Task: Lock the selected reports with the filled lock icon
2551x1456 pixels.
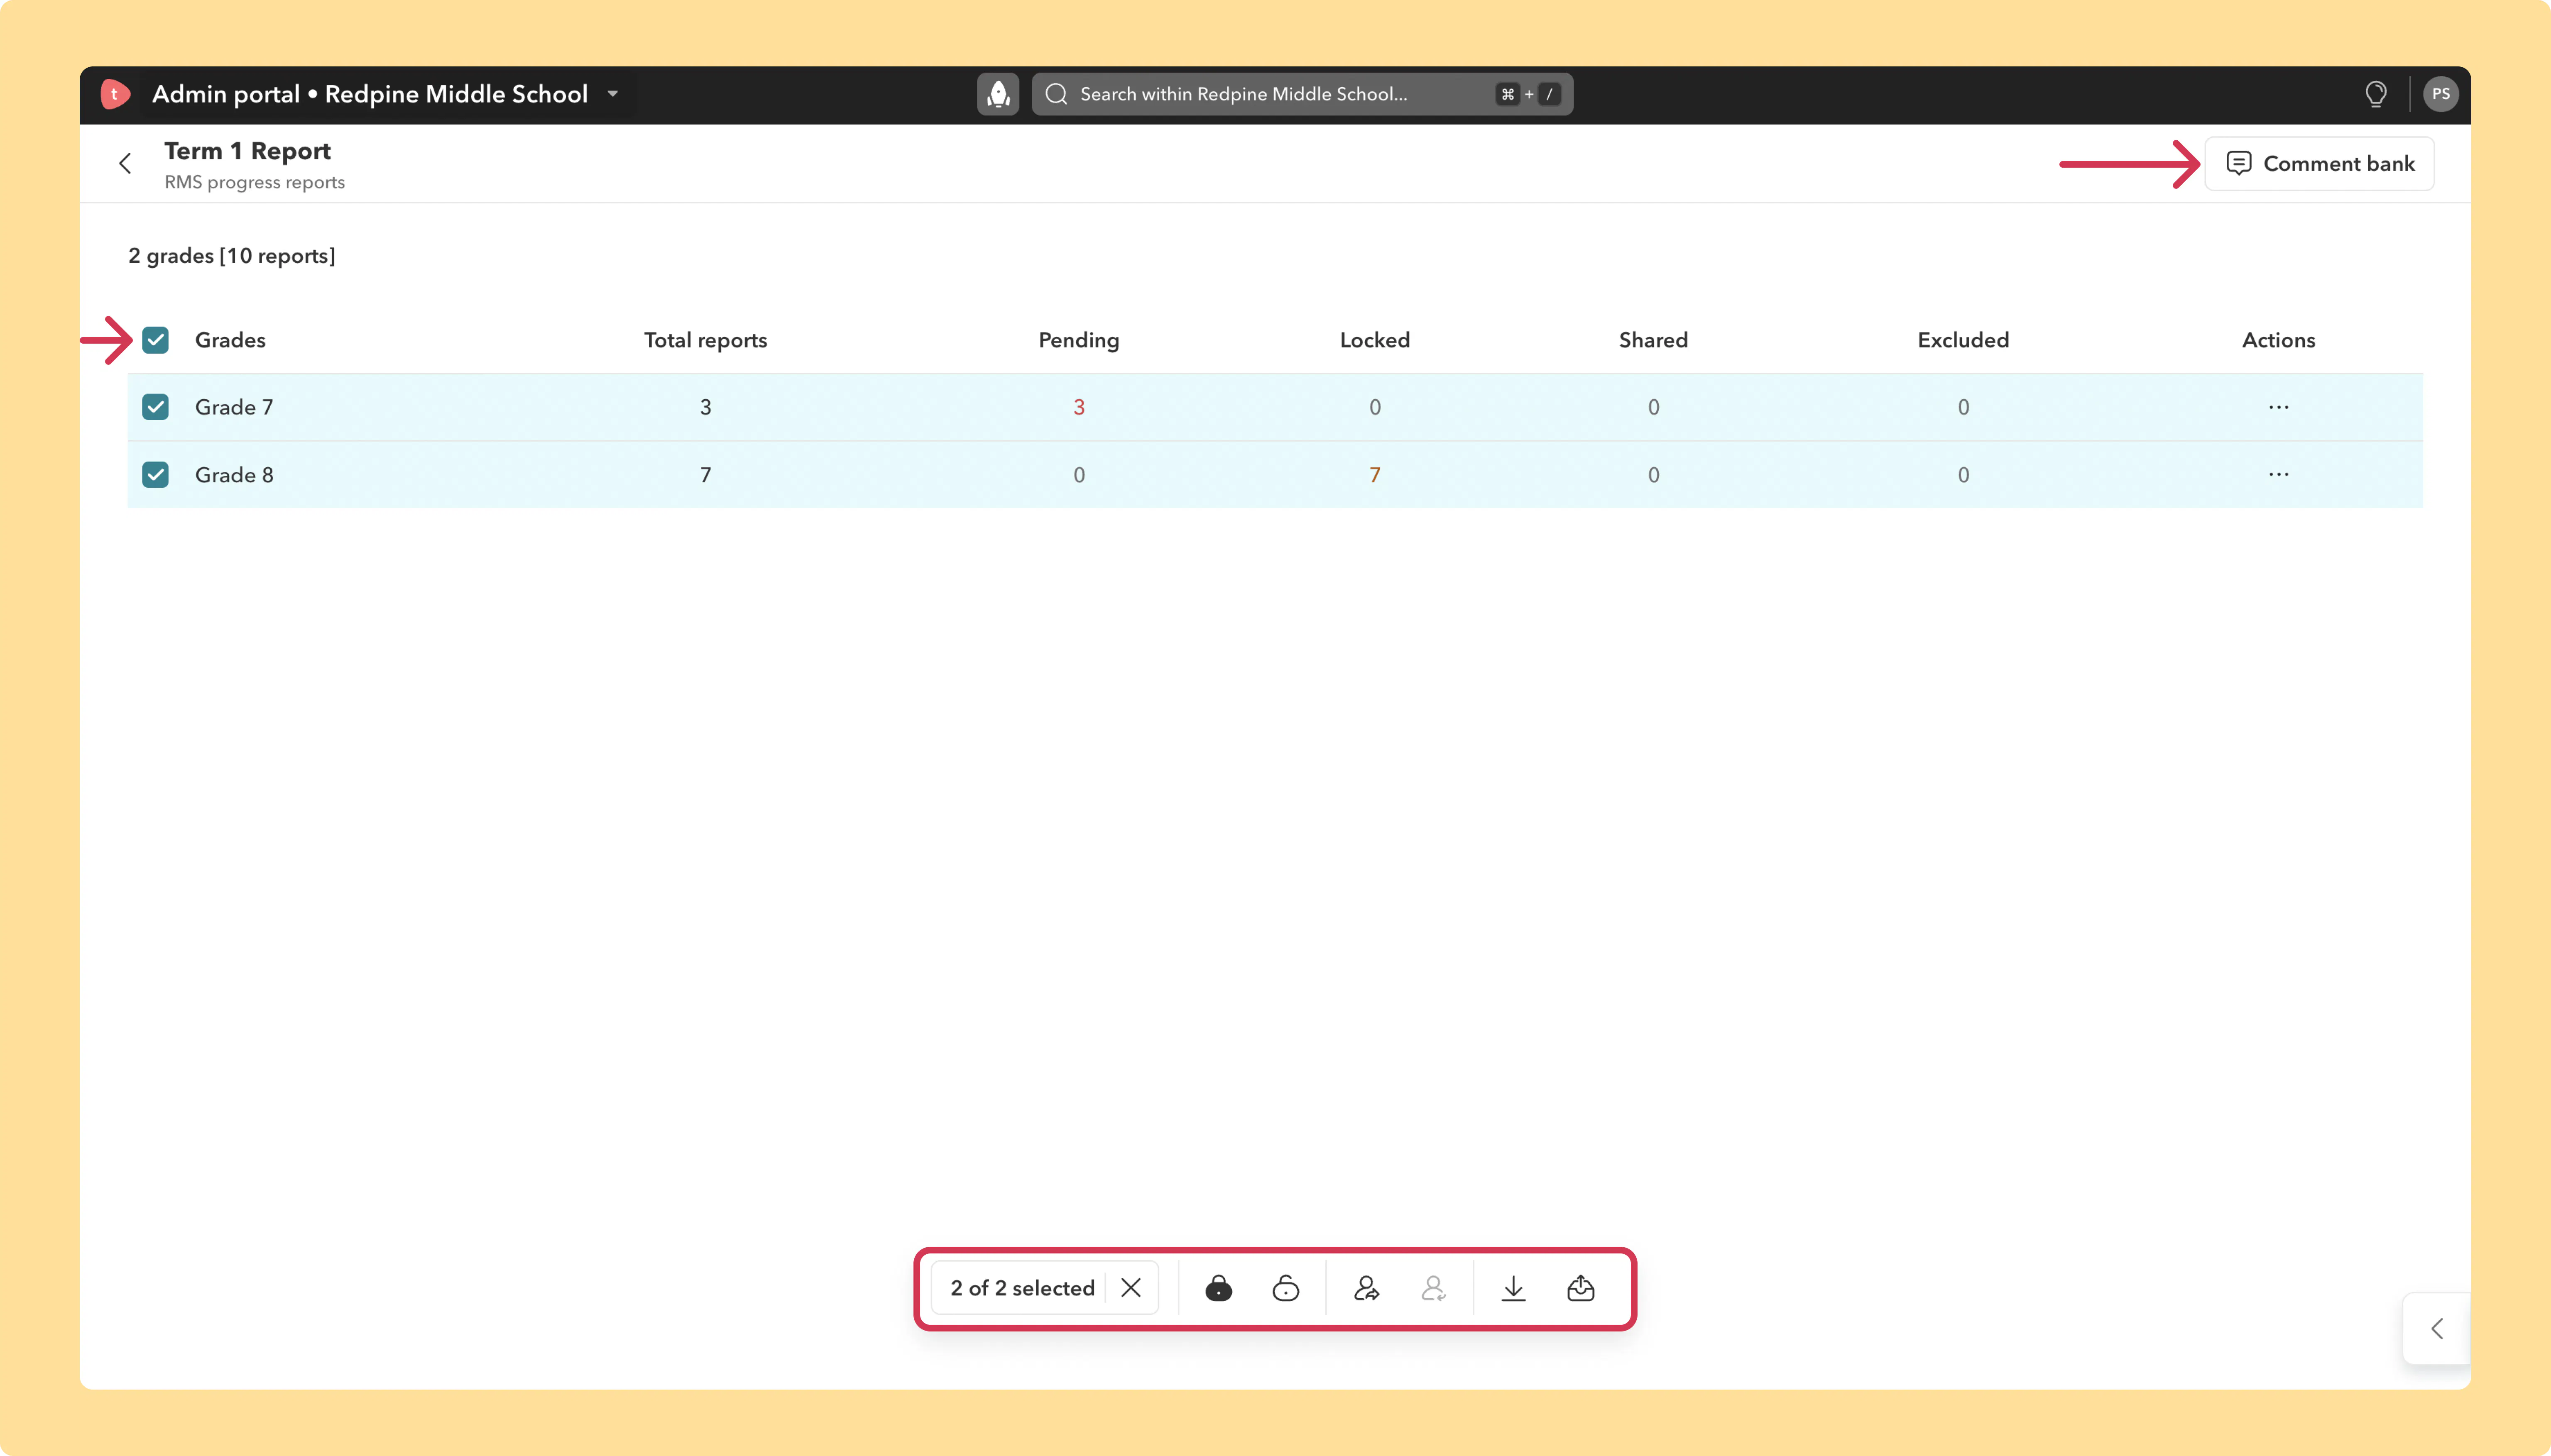Action: coord(1219,1288)
